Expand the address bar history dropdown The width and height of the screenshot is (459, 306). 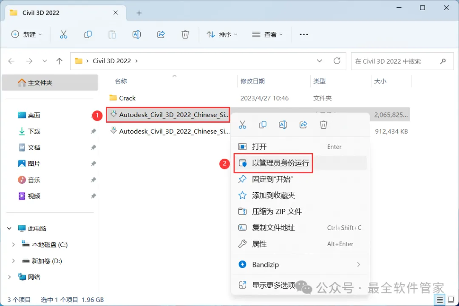pyautogui.click(x=319, y=61)
